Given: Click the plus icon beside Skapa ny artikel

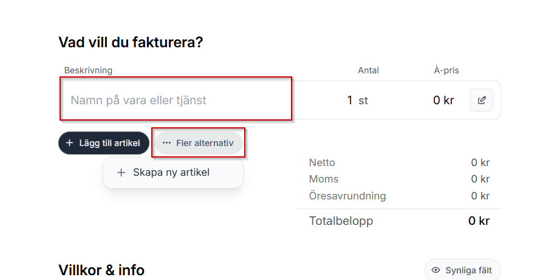Looking at the screenshot, I should 121,173.
